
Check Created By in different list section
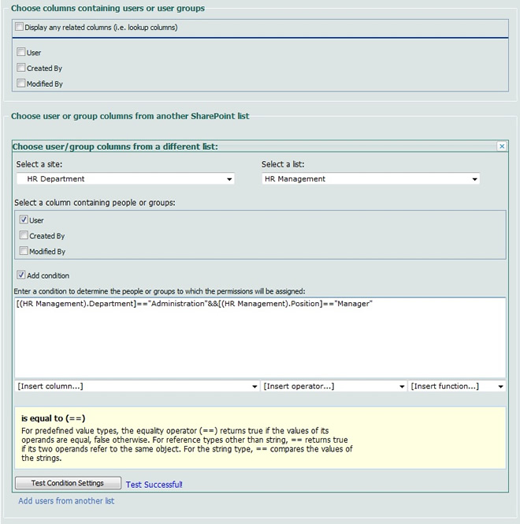click(24, 235)
